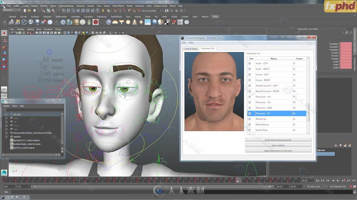Switch to the Control Setup tab
Image resolution: width=357 pixels, height=200 pixels.
pyautogui.click(x=190, y=48)
